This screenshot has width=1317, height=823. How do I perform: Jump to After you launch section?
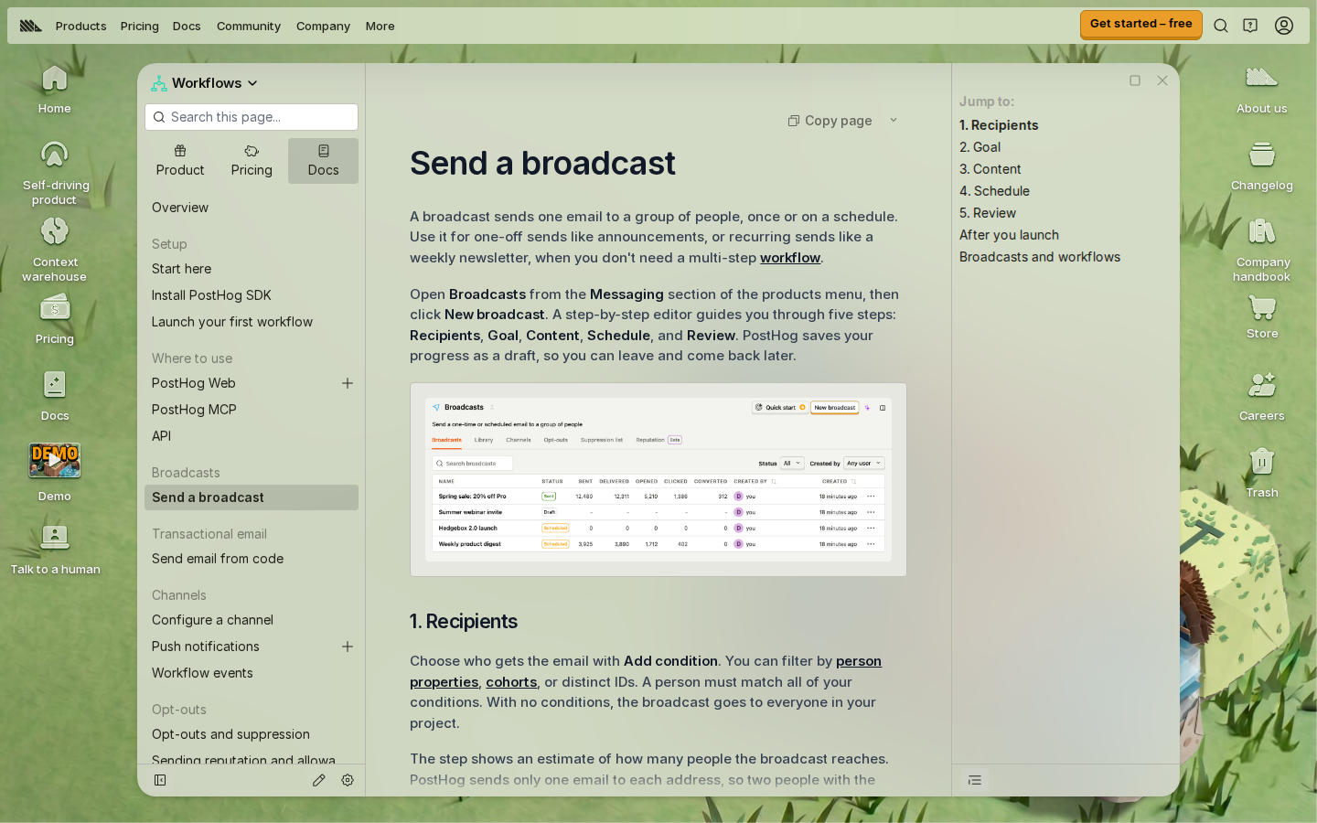coord(1009,235)
